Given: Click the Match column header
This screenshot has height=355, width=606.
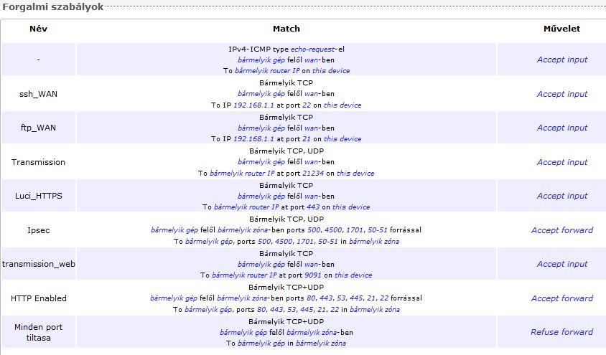Looking at the screenshot, I should (286, 29).
